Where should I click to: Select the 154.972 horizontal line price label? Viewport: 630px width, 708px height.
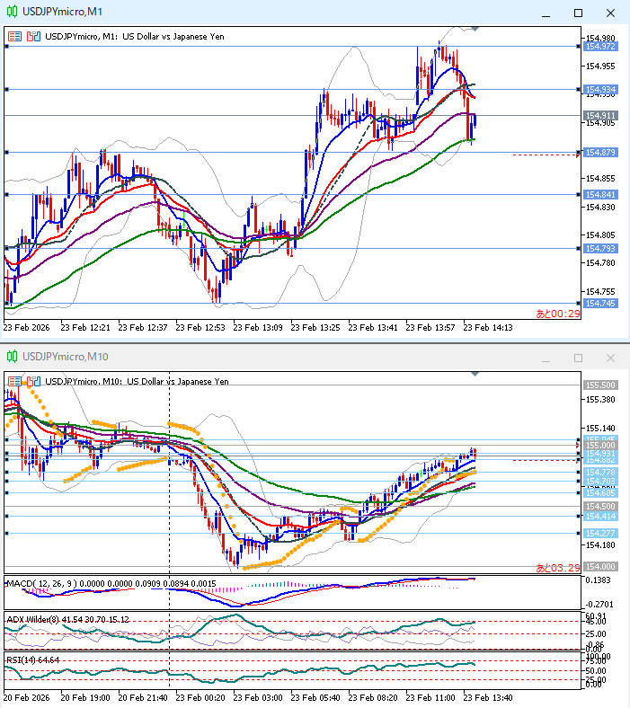[600, 46]
